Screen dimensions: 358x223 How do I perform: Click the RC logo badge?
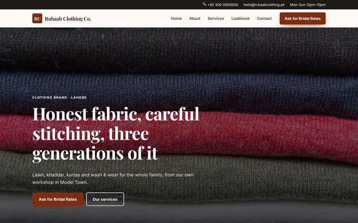(37, 18)
